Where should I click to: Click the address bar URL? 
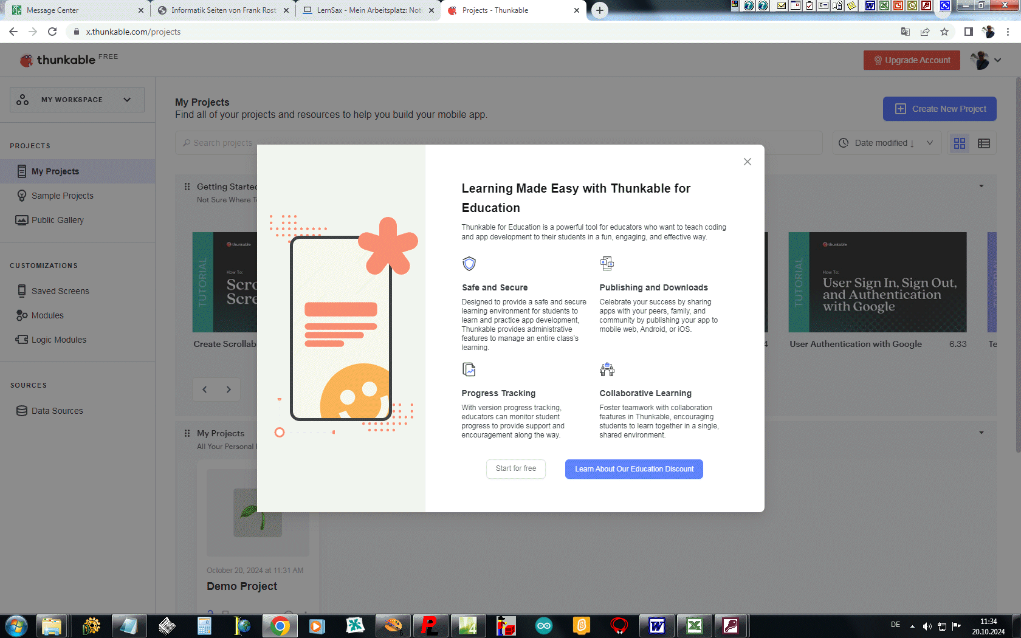133,32
